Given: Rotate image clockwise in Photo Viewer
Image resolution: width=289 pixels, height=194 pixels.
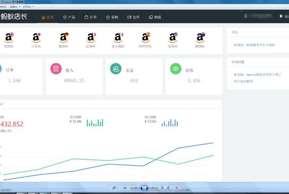Looking at the screenshot, I should (168, 188).
